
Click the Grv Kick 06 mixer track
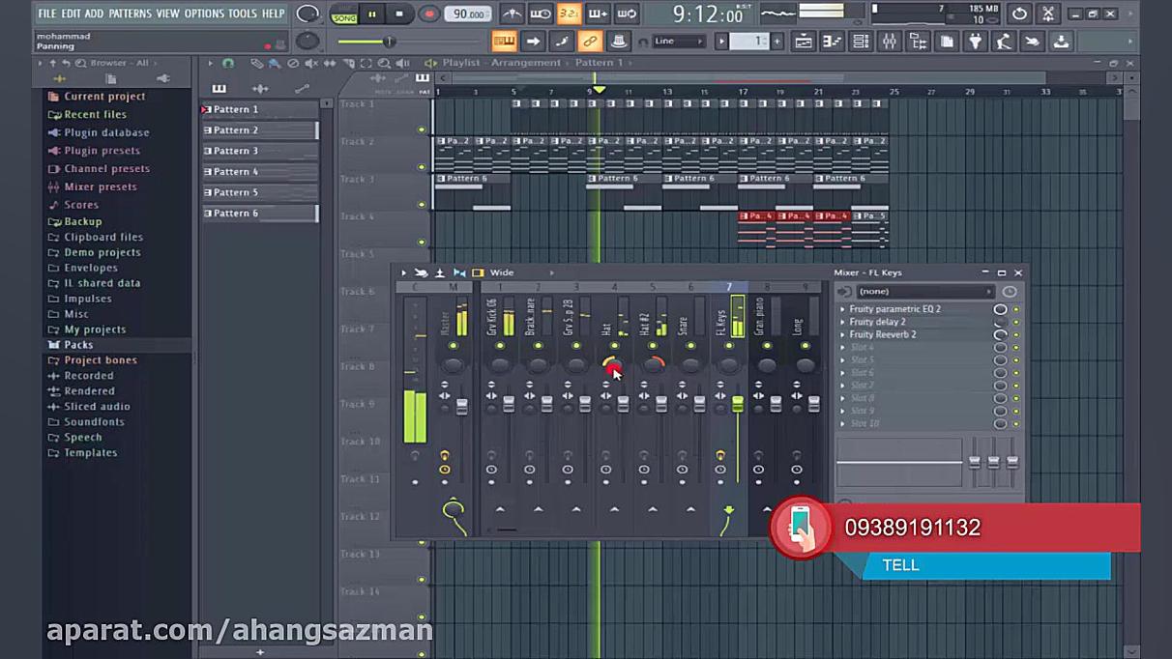point(500,317)
